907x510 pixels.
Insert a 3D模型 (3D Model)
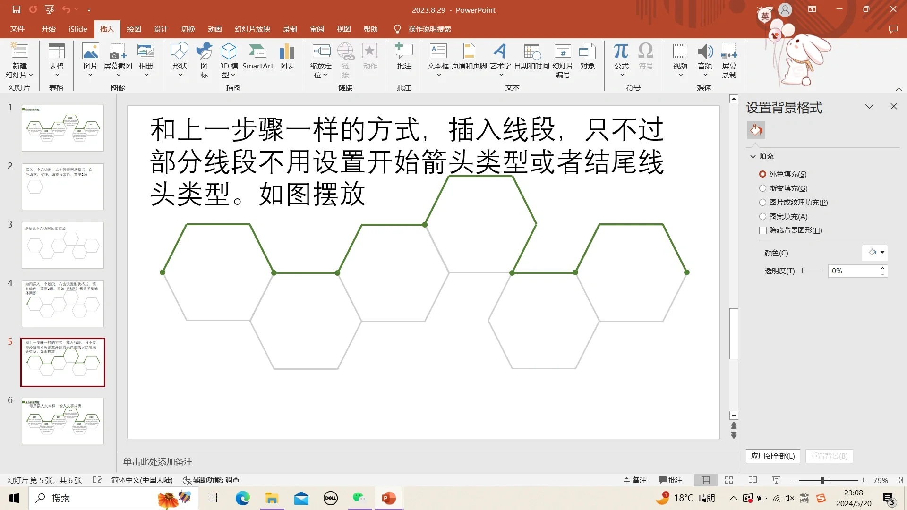click(229, 59)
